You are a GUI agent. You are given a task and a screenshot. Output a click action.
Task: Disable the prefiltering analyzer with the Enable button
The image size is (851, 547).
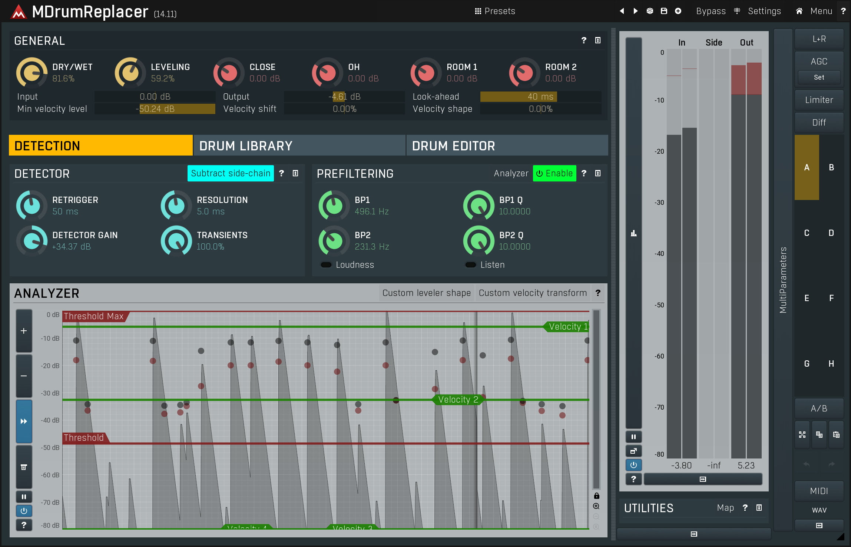554,173
